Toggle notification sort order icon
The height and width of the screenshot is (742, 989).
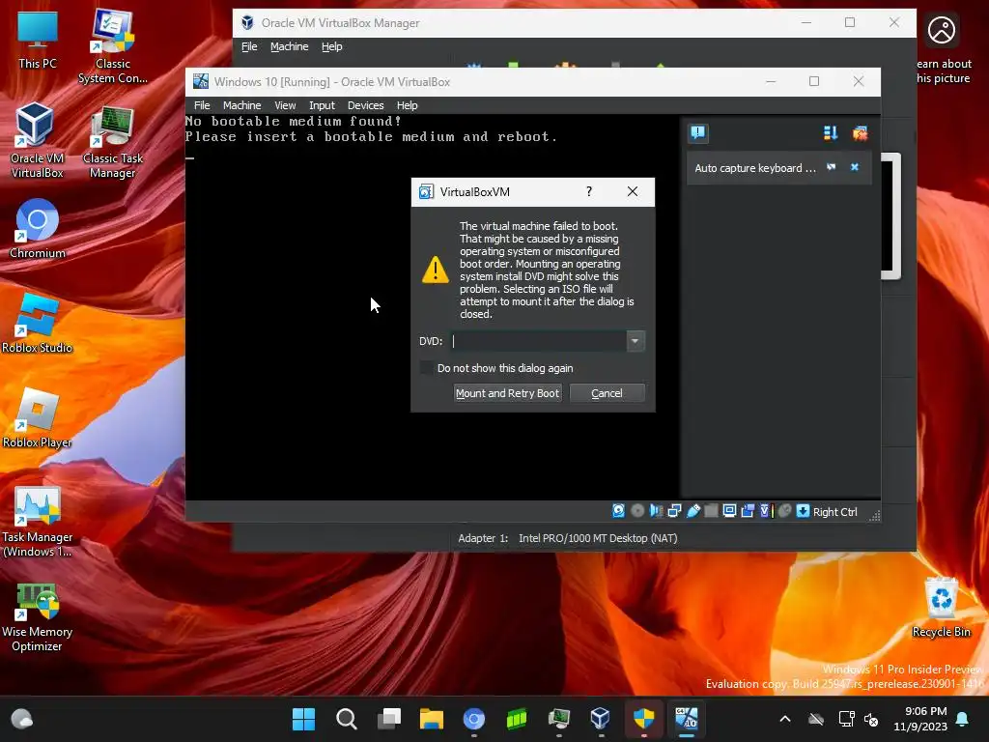(x=830, y=133)
